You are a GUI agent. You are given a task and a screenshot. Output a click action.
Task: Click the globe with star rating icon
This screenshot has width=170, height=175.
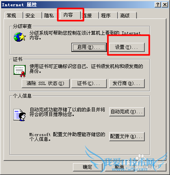point(20,37)
